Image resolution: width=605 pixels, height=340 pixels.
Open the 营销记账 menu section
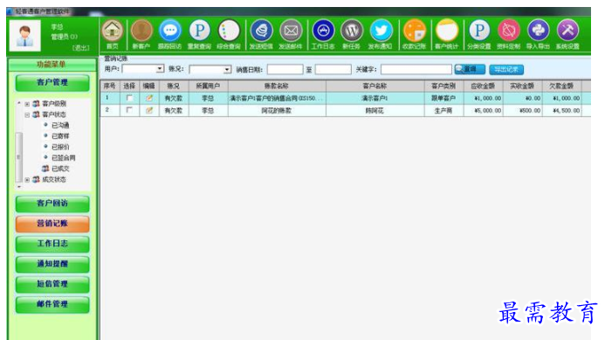click(x=52, y=224)
